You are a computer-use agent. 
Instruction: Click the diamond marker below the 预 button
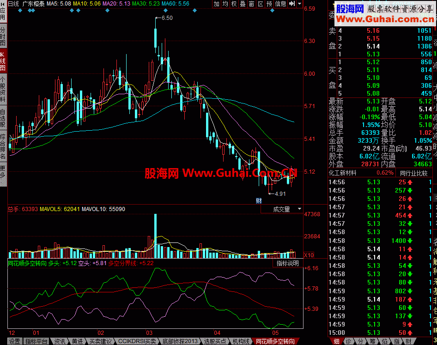[x=272, y=11]
